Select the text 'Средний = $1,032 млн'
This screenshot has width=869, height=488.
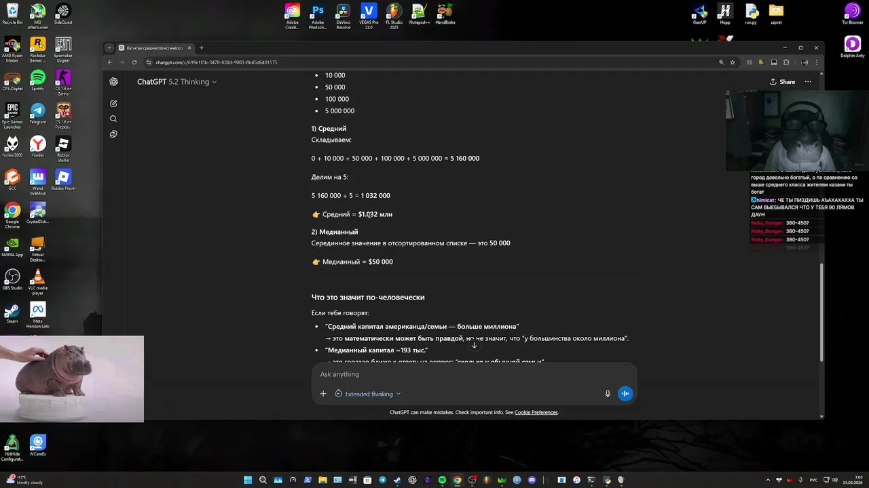click(x=357, y=214)
